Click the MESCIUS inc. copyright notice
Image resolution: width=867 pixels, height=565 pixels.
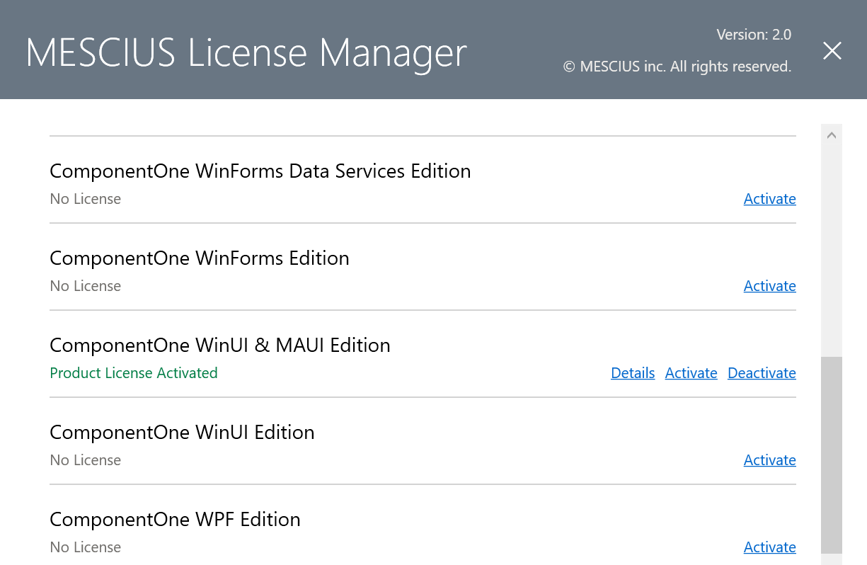[677, 67]
